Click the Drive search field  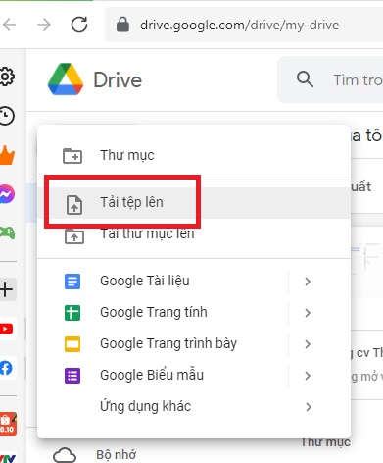coord(330,79)
